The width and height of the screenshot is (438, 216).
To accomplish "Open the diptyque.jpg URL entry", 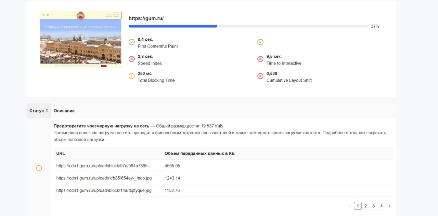I will click(104, 190).
